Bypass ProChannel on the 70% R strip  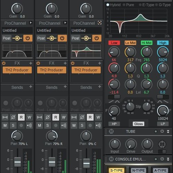62,38
